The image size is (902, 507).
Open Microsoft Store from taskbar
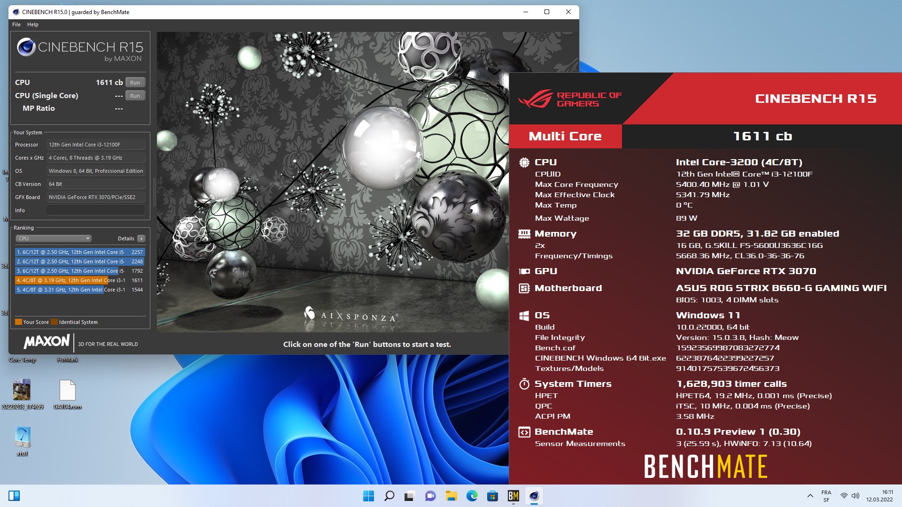tap(492, 496)
